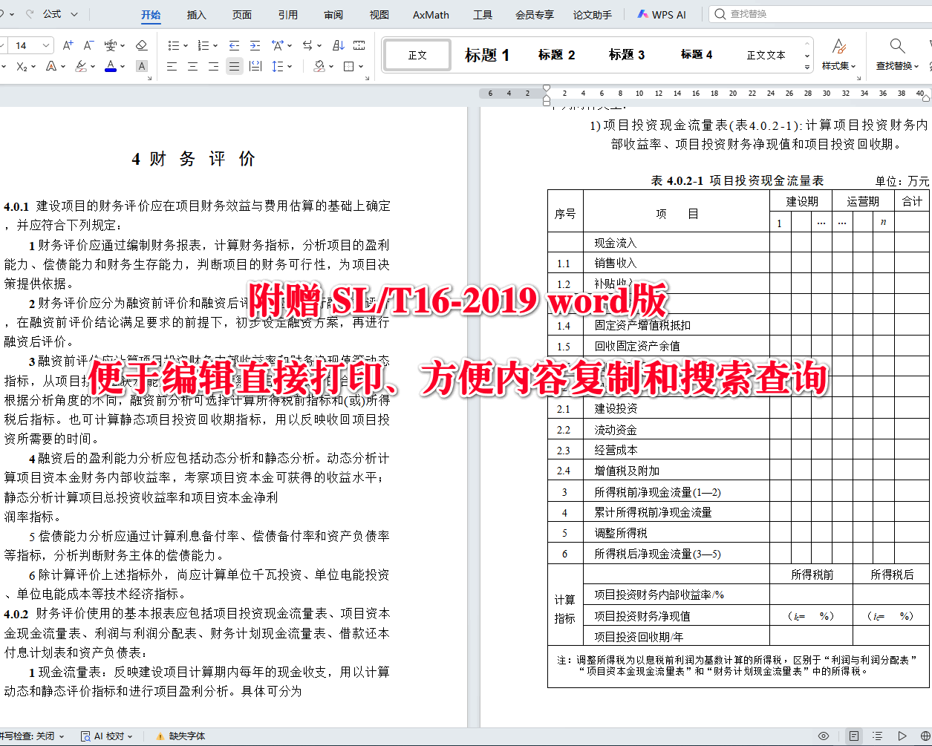Adjust the line spacing control

278,67
